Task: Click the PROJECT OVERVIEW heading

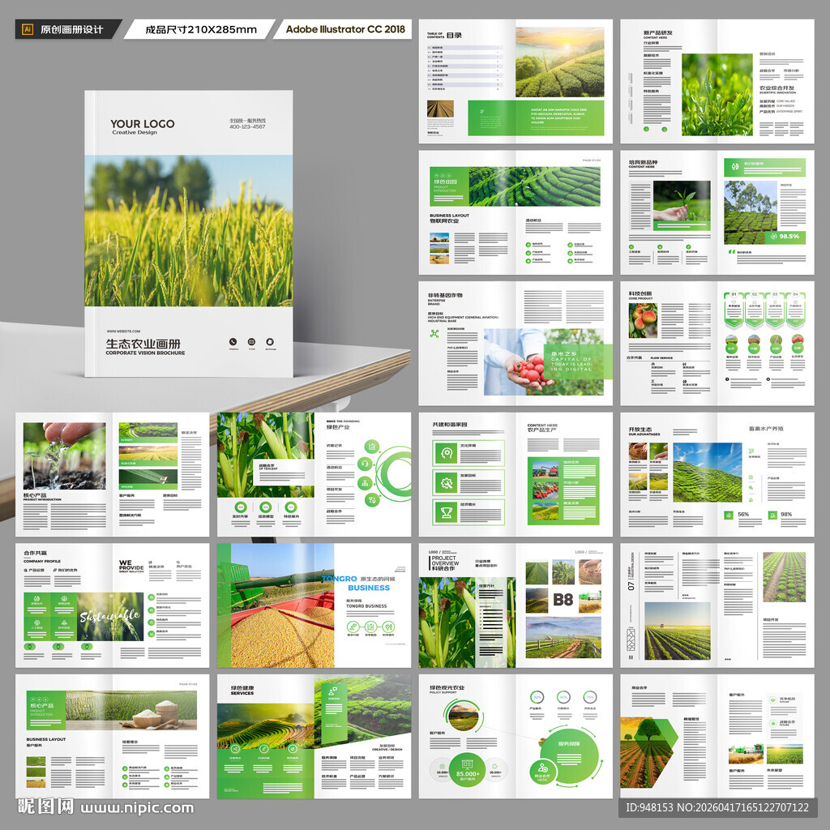Action: click(445, 561)
